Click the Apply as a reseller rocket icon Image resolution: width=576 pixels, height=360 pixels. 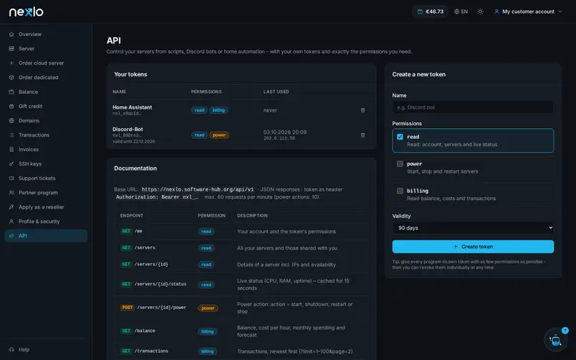tap(12, 207)
